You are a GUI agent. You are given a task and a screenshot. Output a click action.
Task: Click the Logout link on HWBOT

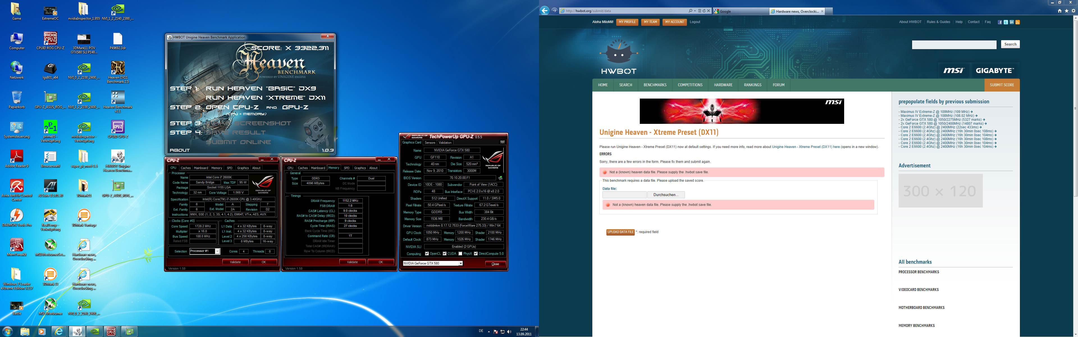[695, 22]
